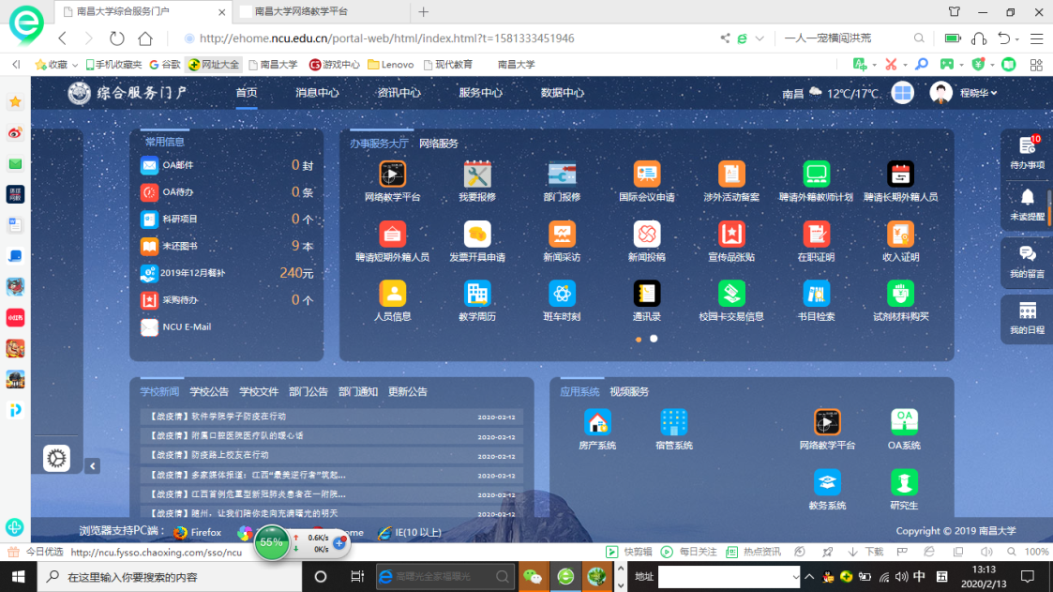Screen dimensions: 1053x592
Task: Collapse the left panel using arrow toggle
Action: [92, 466]
